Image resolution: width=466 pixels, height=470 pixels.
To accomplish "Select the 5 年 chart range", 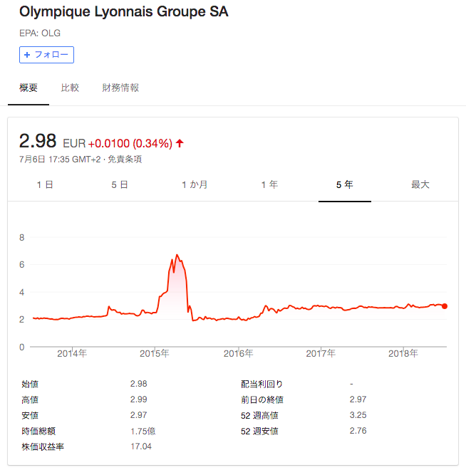I will [345, 184].
